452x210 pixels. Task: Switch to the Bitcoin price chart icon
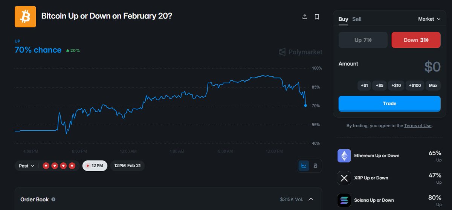(315, 166)
